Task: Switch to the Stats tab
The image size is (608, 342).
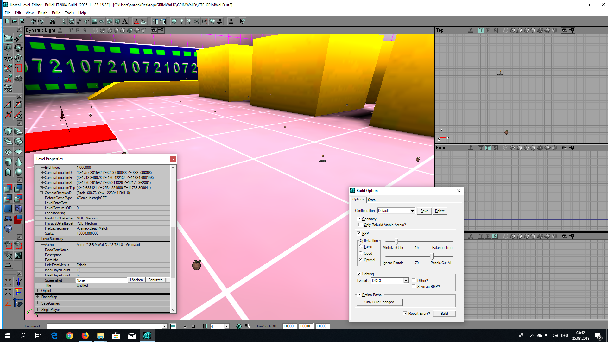Action: [372, 199]
